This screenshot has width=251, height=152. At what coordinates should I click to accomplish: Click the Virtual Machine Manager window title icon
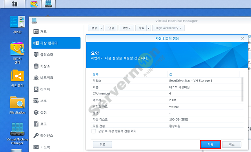[34, 21]
